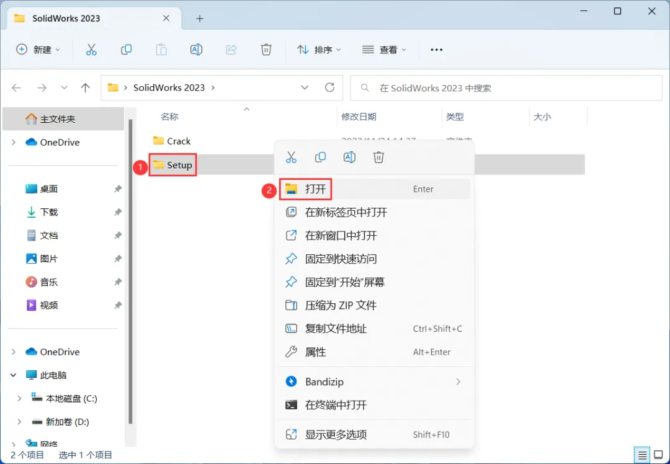This screenshot has height=464, width=670.
Task: Select Home (主文件夹) in the navigation pane
Action: (x=63, y=118)
